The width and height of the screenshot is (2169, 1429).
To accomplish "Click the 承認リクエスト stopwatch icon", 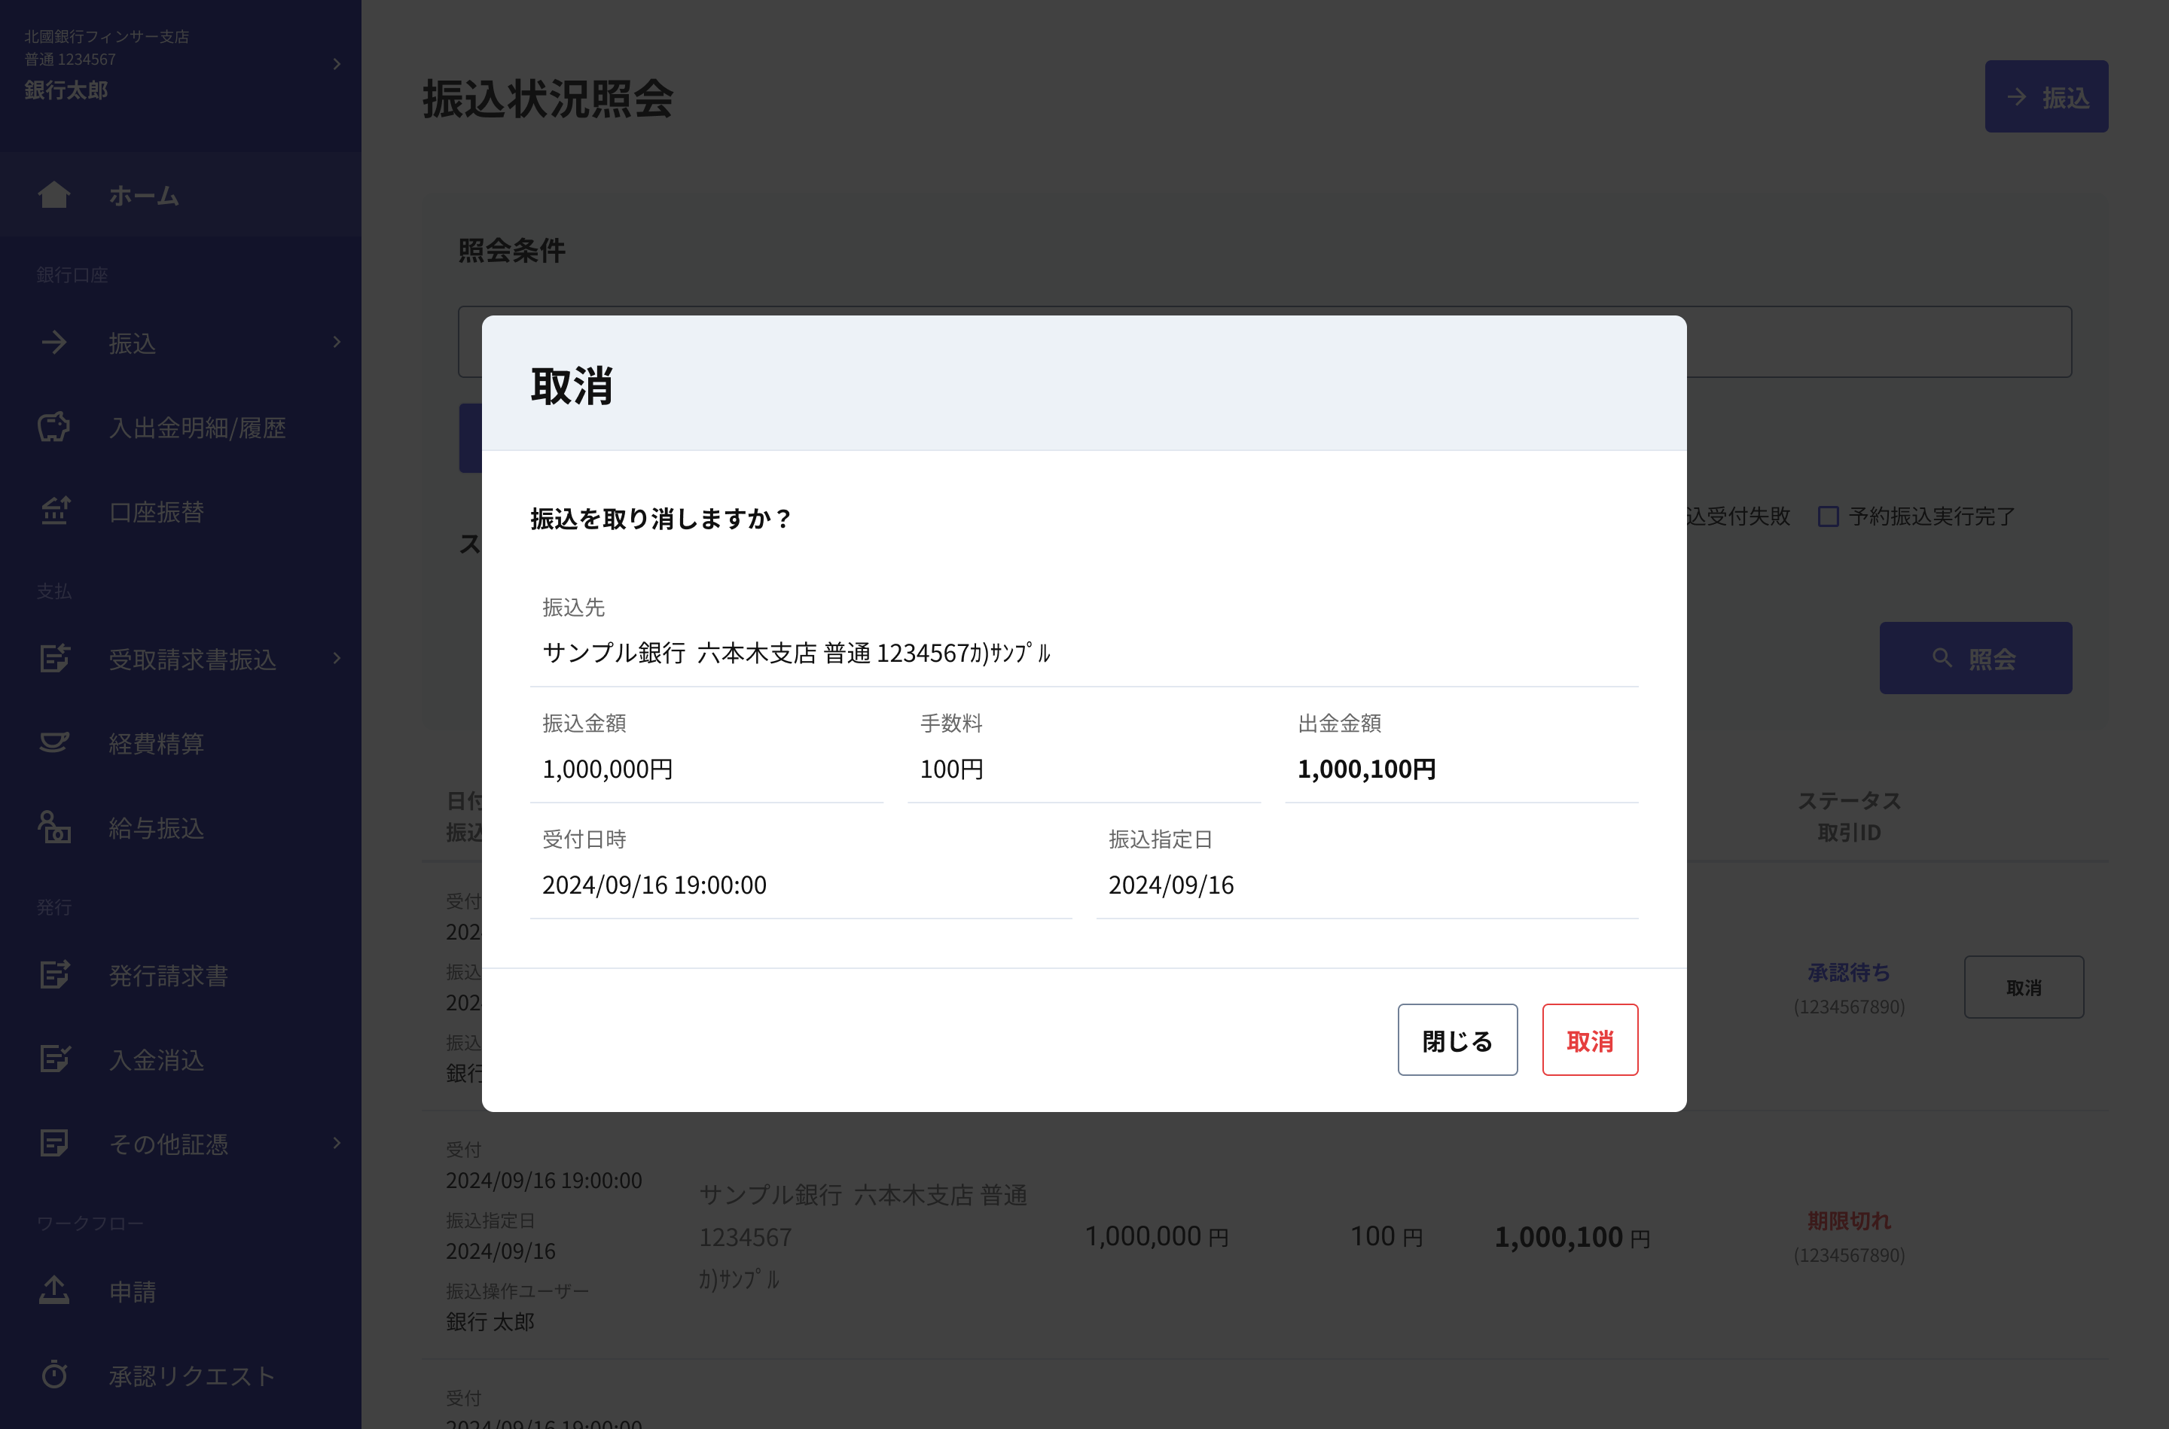I will [53, 1374].
